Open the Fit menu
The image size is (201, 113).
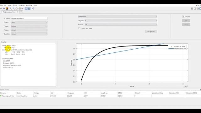[5, 5]
